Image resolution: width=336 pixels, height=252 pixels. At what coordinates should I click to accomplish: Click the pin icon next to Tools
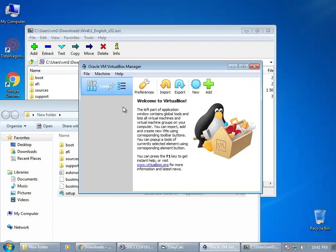click(111, 86)
